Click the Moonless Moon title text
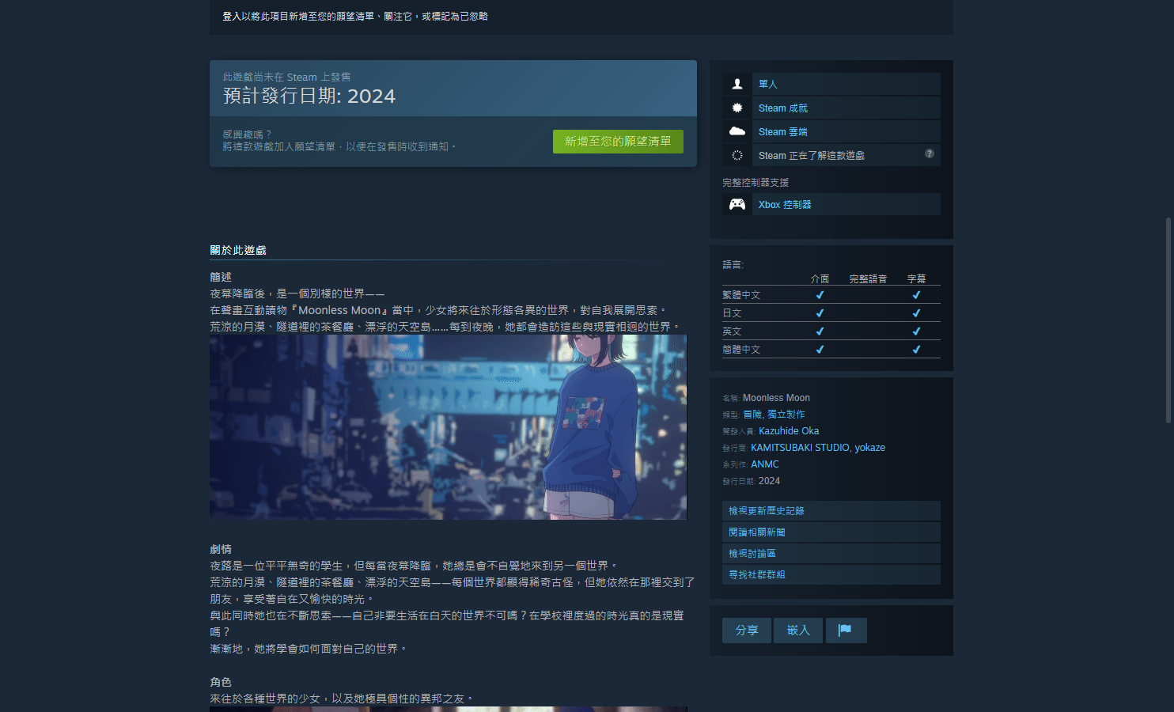This screenshot has width=1174, height=712. 776,398
